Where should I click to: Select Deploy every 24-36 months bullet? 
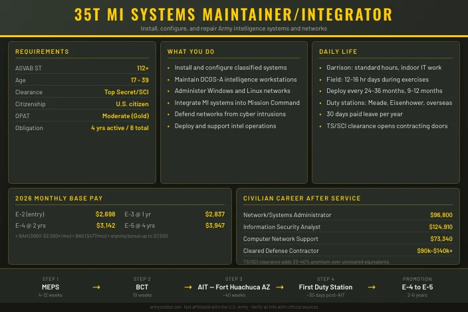coord(384,90)
